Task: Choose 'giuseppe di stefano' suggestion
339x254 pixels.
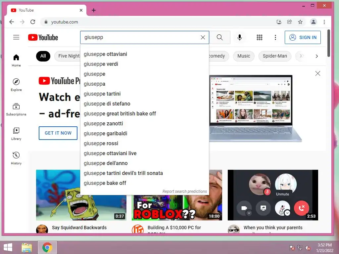Action: [144, 104]
